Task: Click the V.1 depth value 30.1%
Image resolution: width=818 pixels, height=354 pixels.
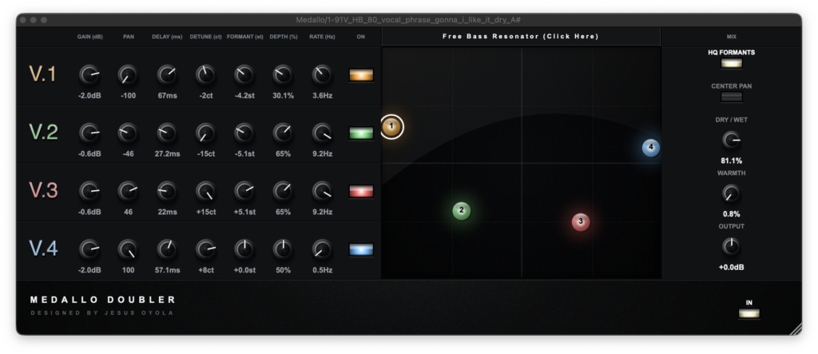Action: [x=283, y=96]
